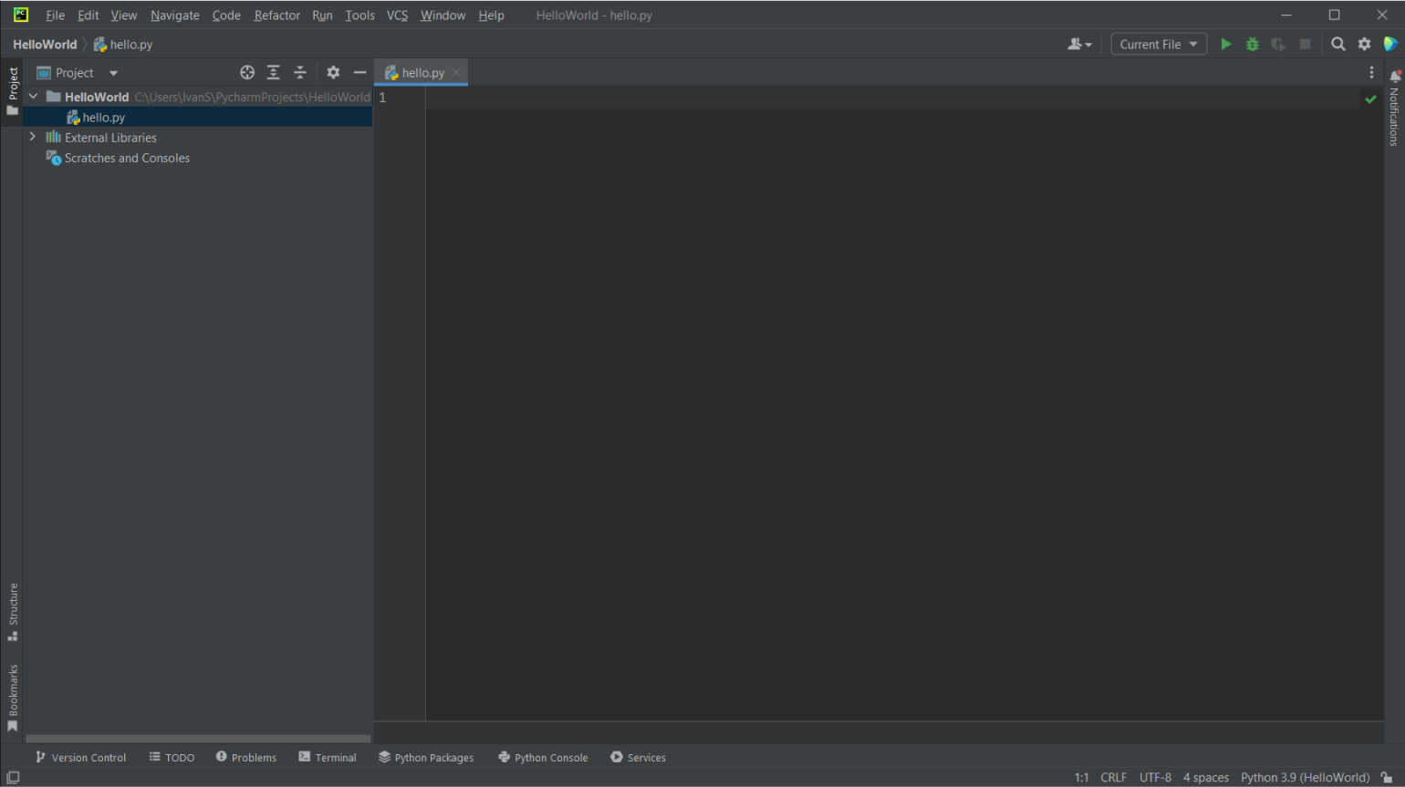Open the Terminal tool window
The image size is (1405, 787).
click(x=328, y=757)
